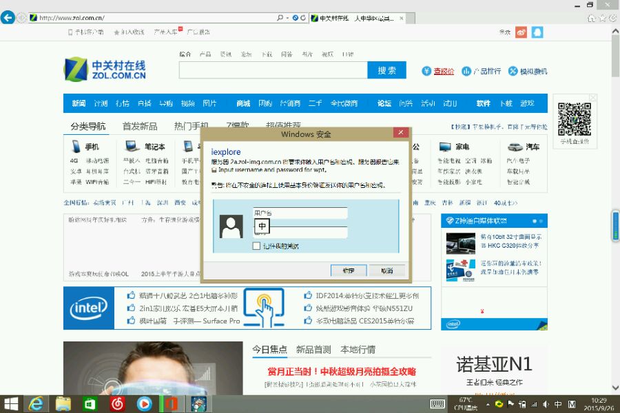Viewport: 620px width, 413px height.
Task: Open the 分类导航 tab
Action: (87, 127)
